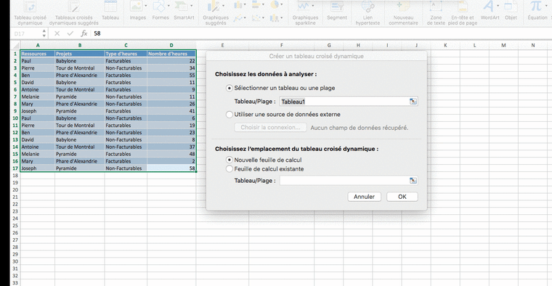Select 'Utiliser une source de données externe'
Screen dimensions: 552x286
[x=230, y=115]
